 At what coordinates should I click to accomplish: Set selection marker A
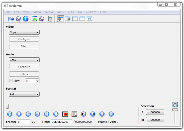tap(65, 114)
